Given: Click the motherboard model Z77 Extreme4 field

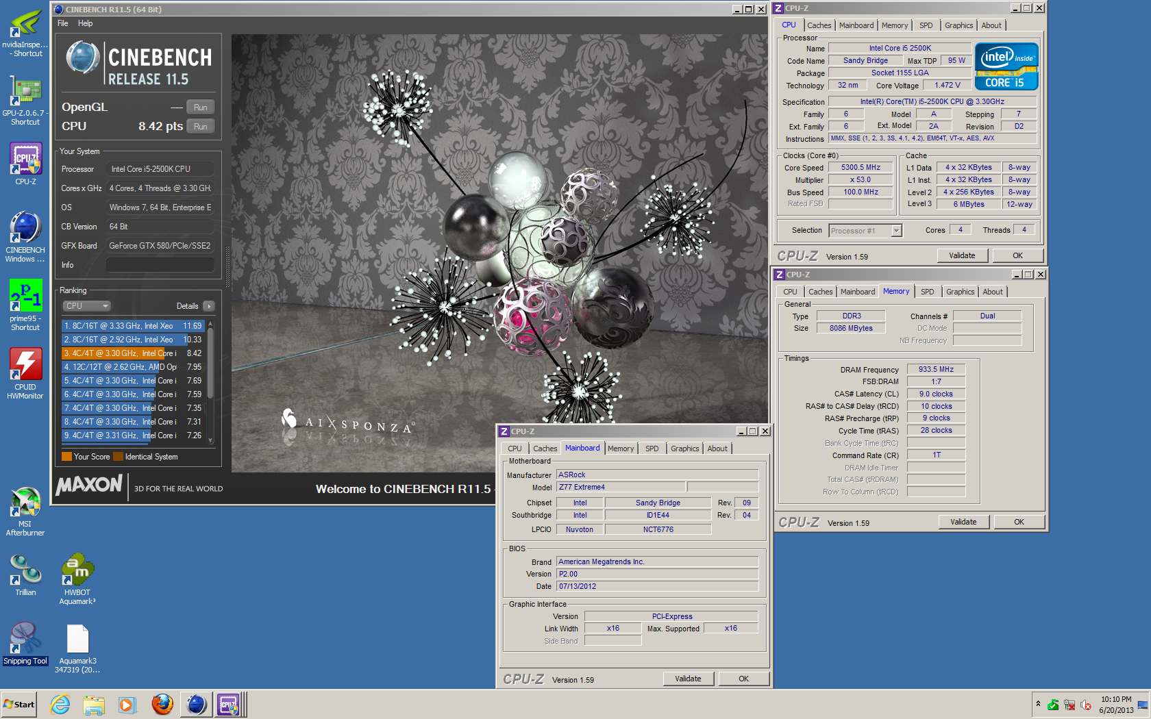Looking at the screenshot, I should tap(621, 487).
